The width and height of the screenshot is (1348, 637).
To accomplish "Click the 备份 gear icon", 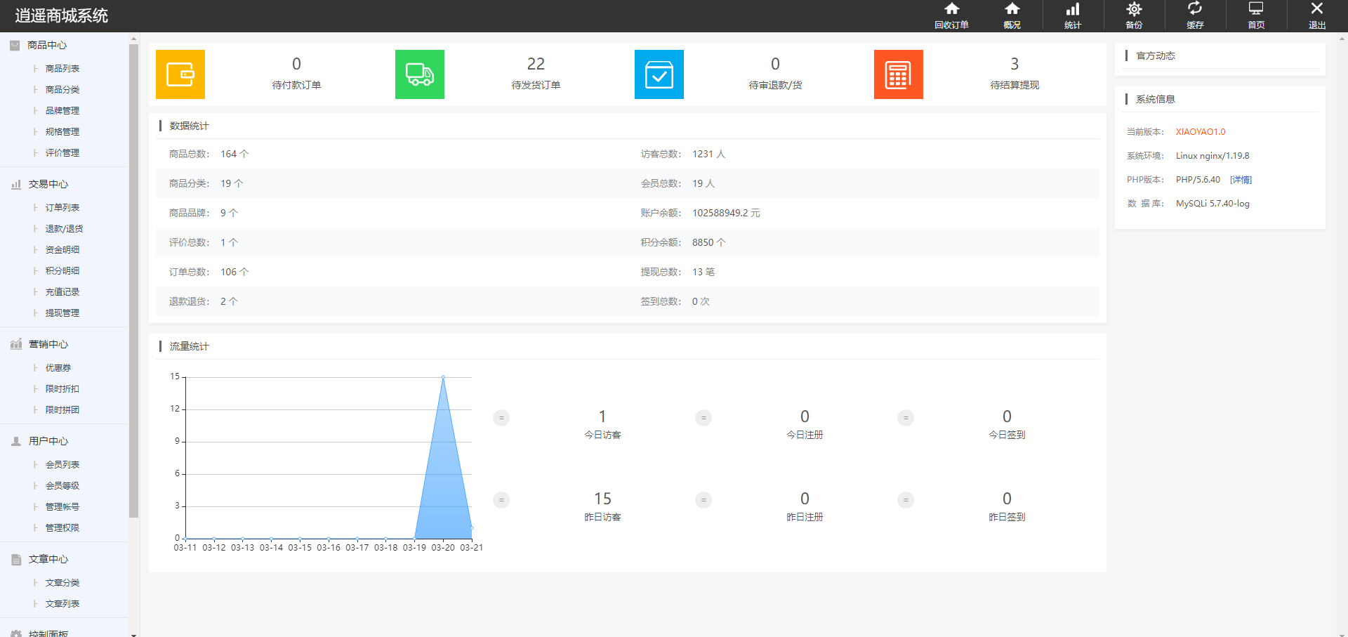I will click(1134, 15).
